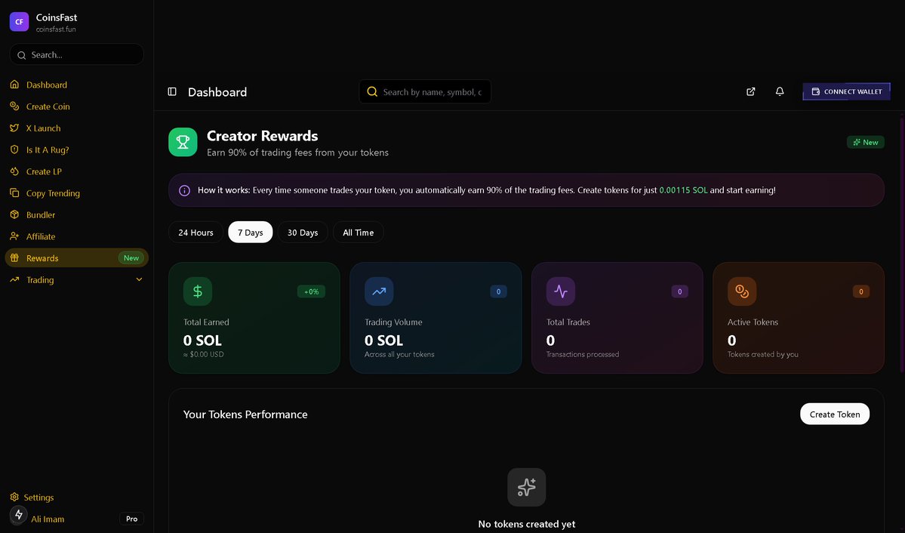Click the +0% badge on Total Earned

pos(311,291)
